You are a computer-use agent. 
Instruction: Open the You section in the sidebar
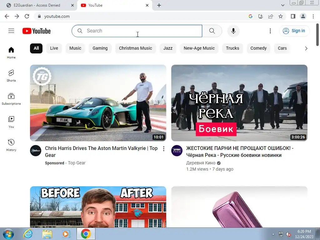click(x=11, y=122)
